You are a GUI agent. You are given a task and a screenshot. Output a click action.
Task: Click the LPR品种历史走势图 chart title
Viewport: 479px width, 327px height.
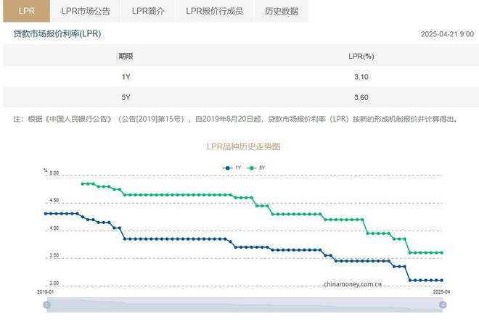[x=243, y=146]
